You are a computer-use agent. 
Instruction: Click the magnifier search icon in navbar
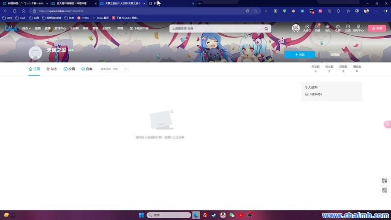[266, 29]
